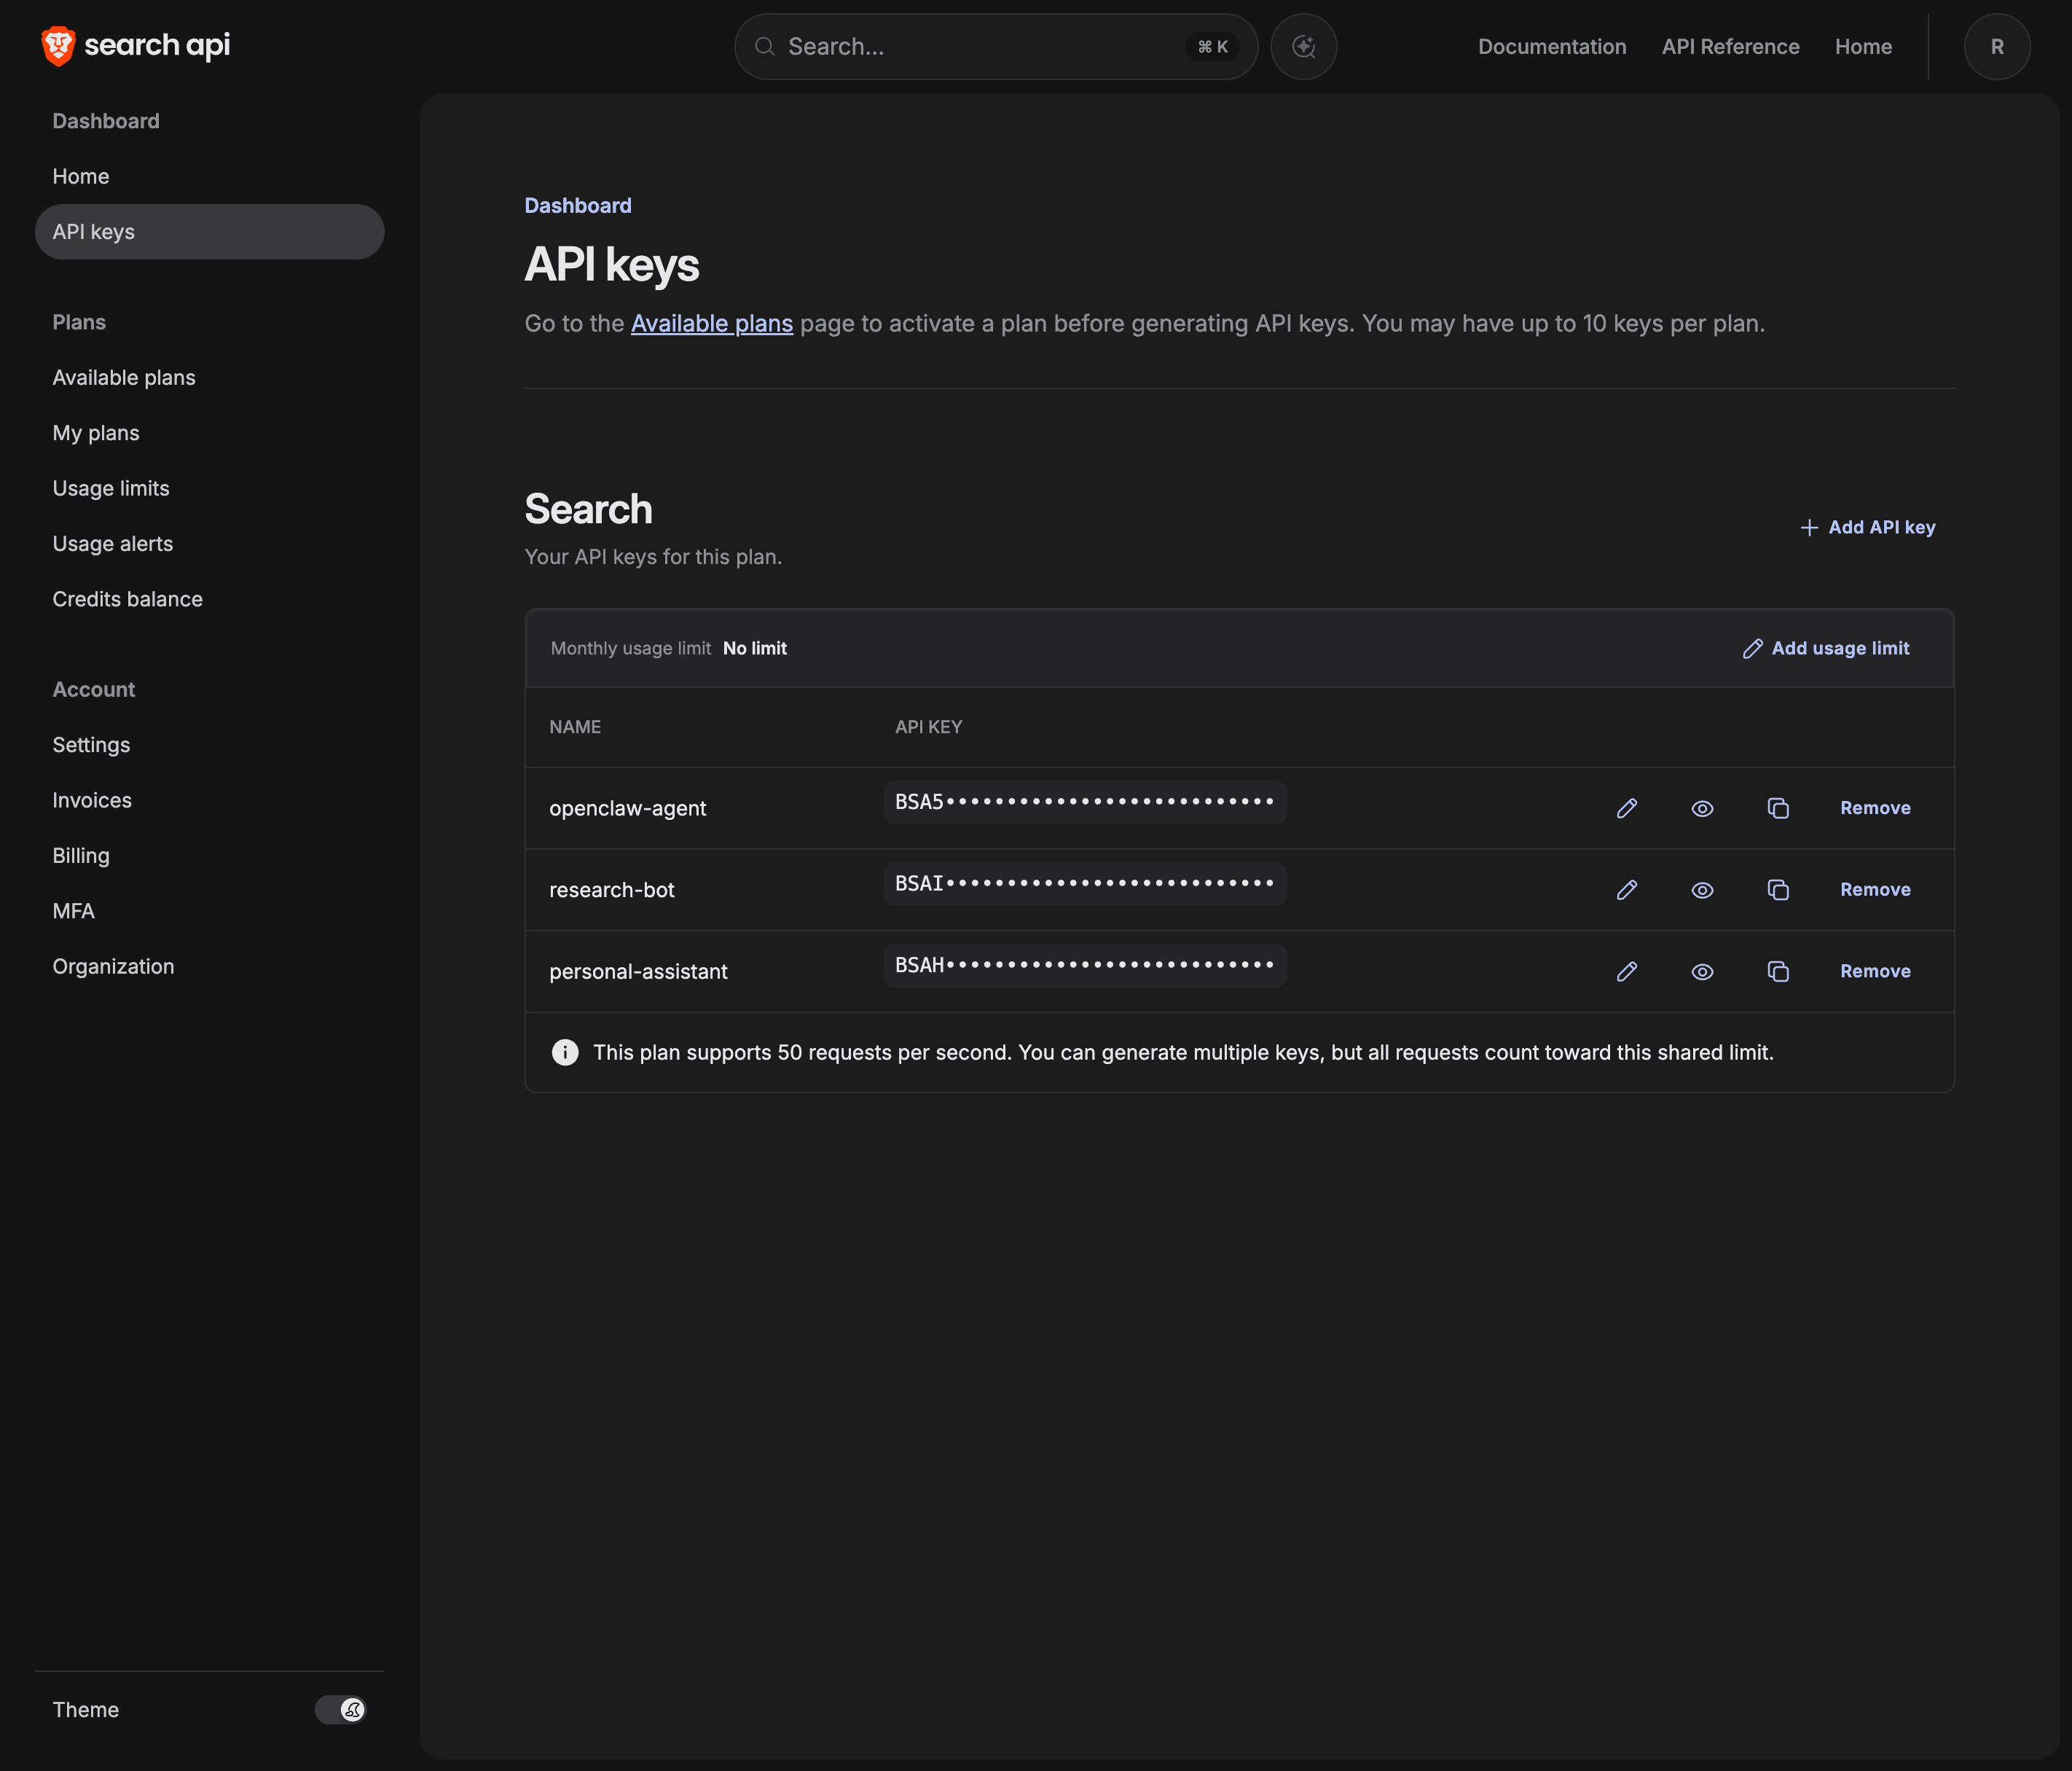Click the research-bot name cell

pos(612,891)
